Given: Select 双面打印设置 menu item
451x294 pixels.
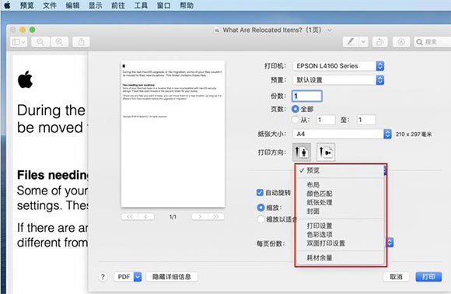Looking at the screenshot, I should (341, 243).
